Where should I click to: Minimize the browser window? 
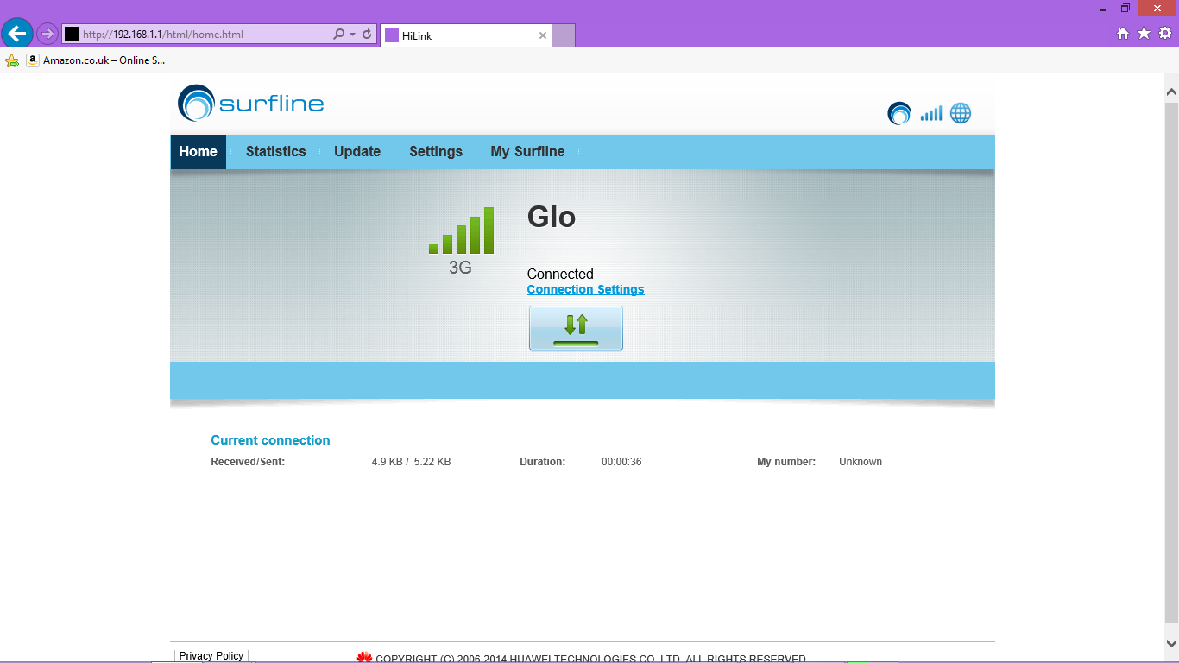pyautogui.click(x=1105, y=9)
